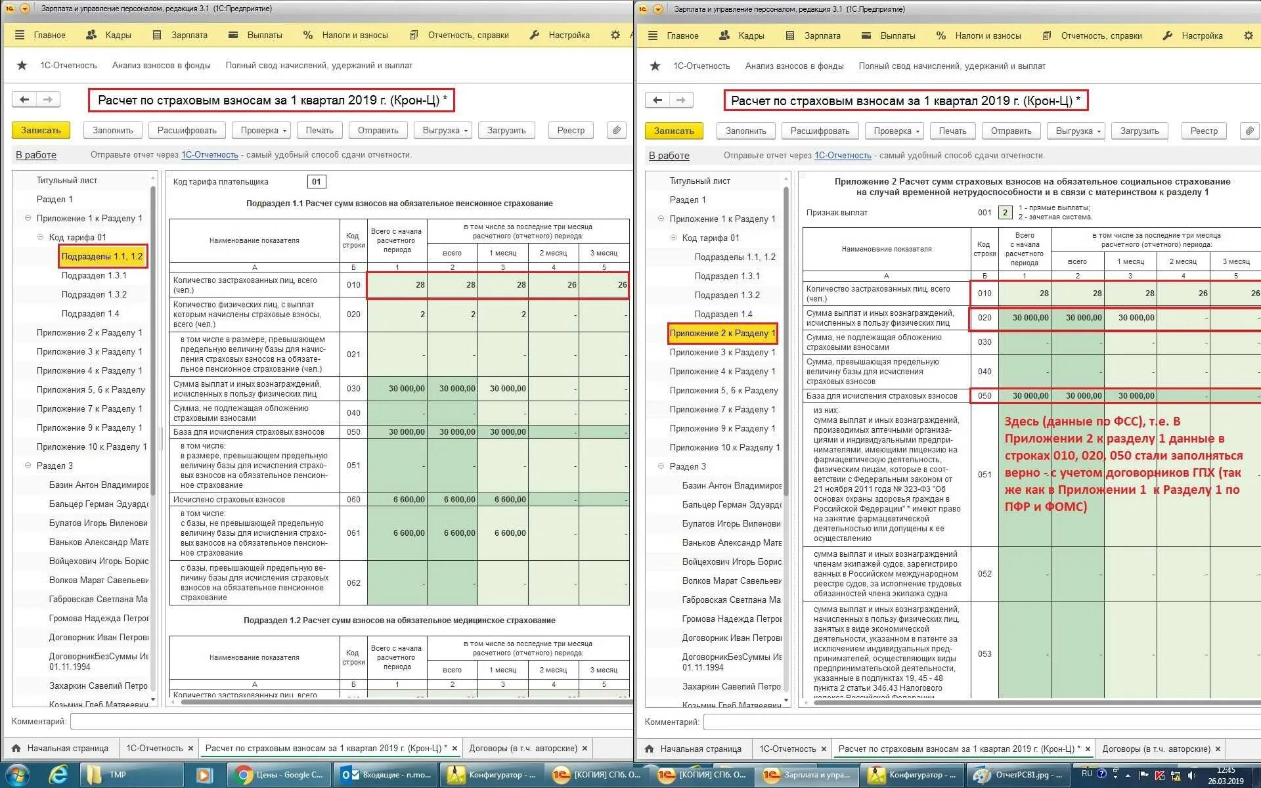Collapse the Код тарифа 01 node in right panel

coord(673,238)
